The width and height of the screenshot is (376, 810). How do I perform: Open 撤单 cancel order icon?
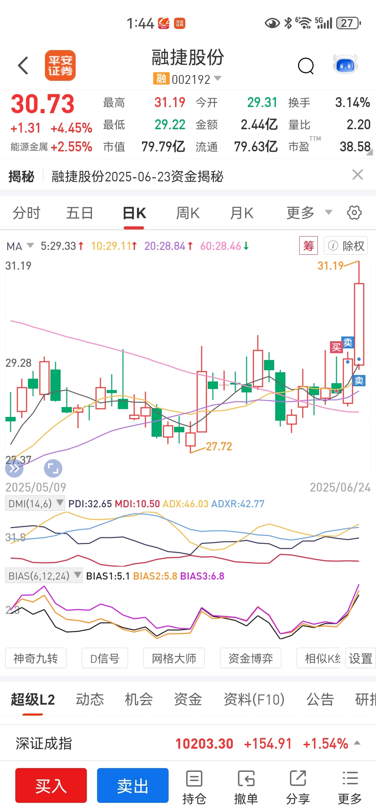[246, 787]
